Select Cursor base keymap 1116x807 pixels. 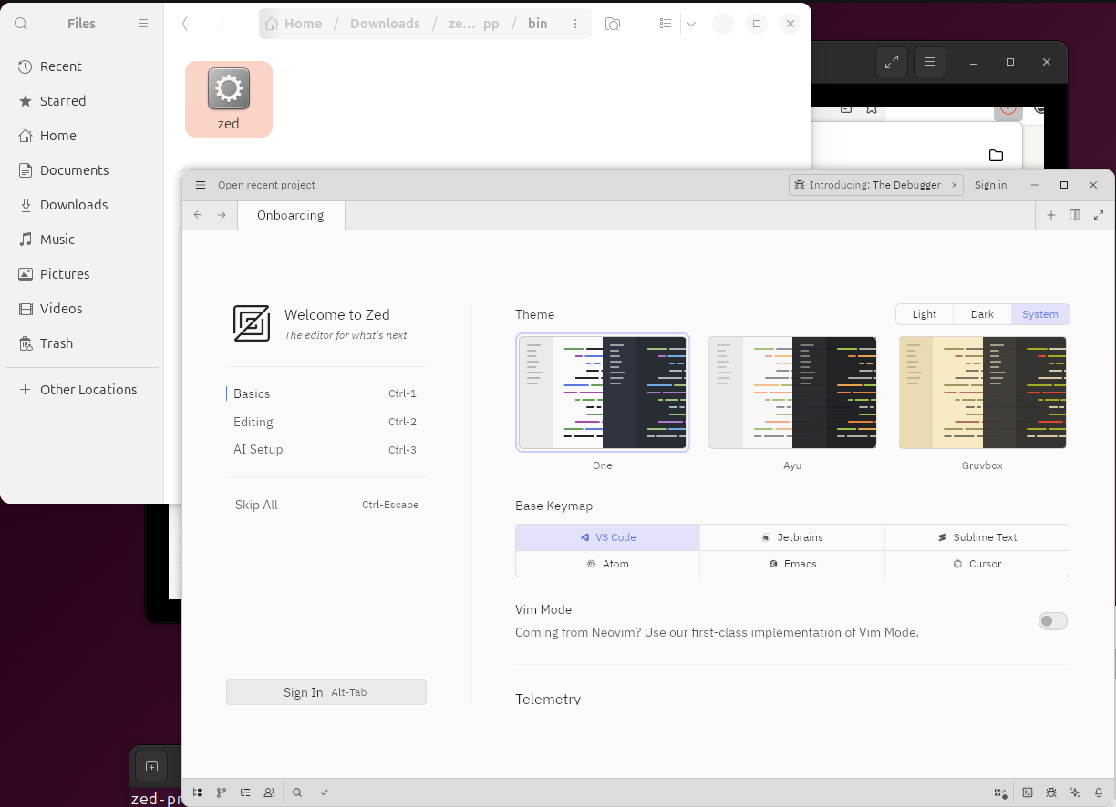(977, 564)
